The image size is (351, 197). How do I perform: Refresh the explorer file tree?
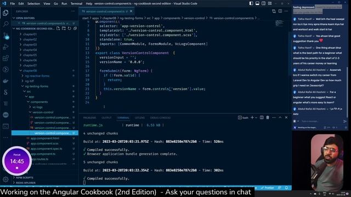coord(70,28)
